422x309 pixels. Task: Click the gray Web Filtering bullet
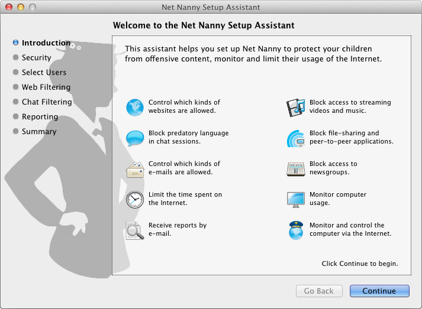coord(15,87)
